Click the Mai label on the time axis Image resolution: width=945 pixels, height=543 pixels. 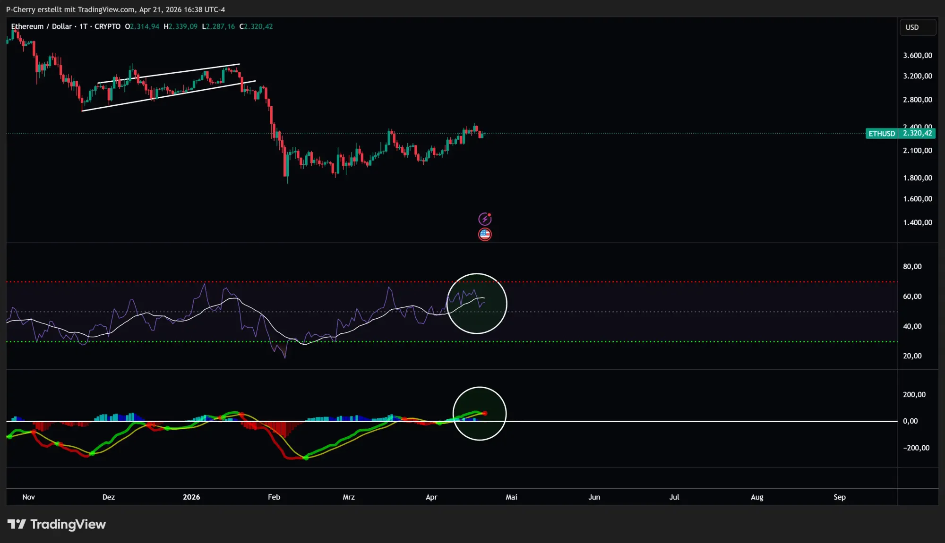pos(511,497)
